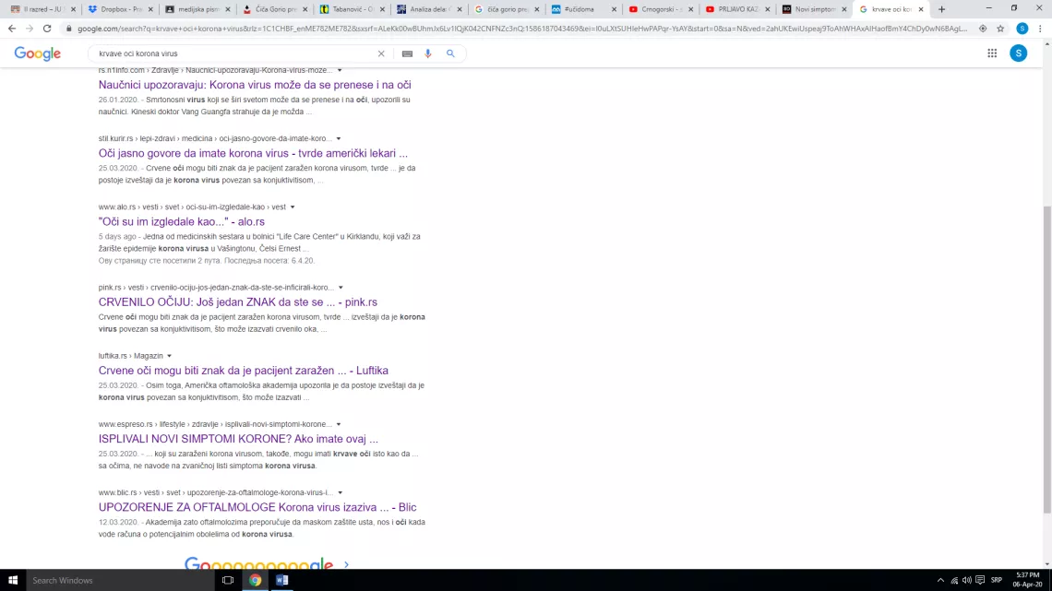Expand options for the stil.kurir.rs result
This screenshot has height=591, width=1052.
click(338, 138)
